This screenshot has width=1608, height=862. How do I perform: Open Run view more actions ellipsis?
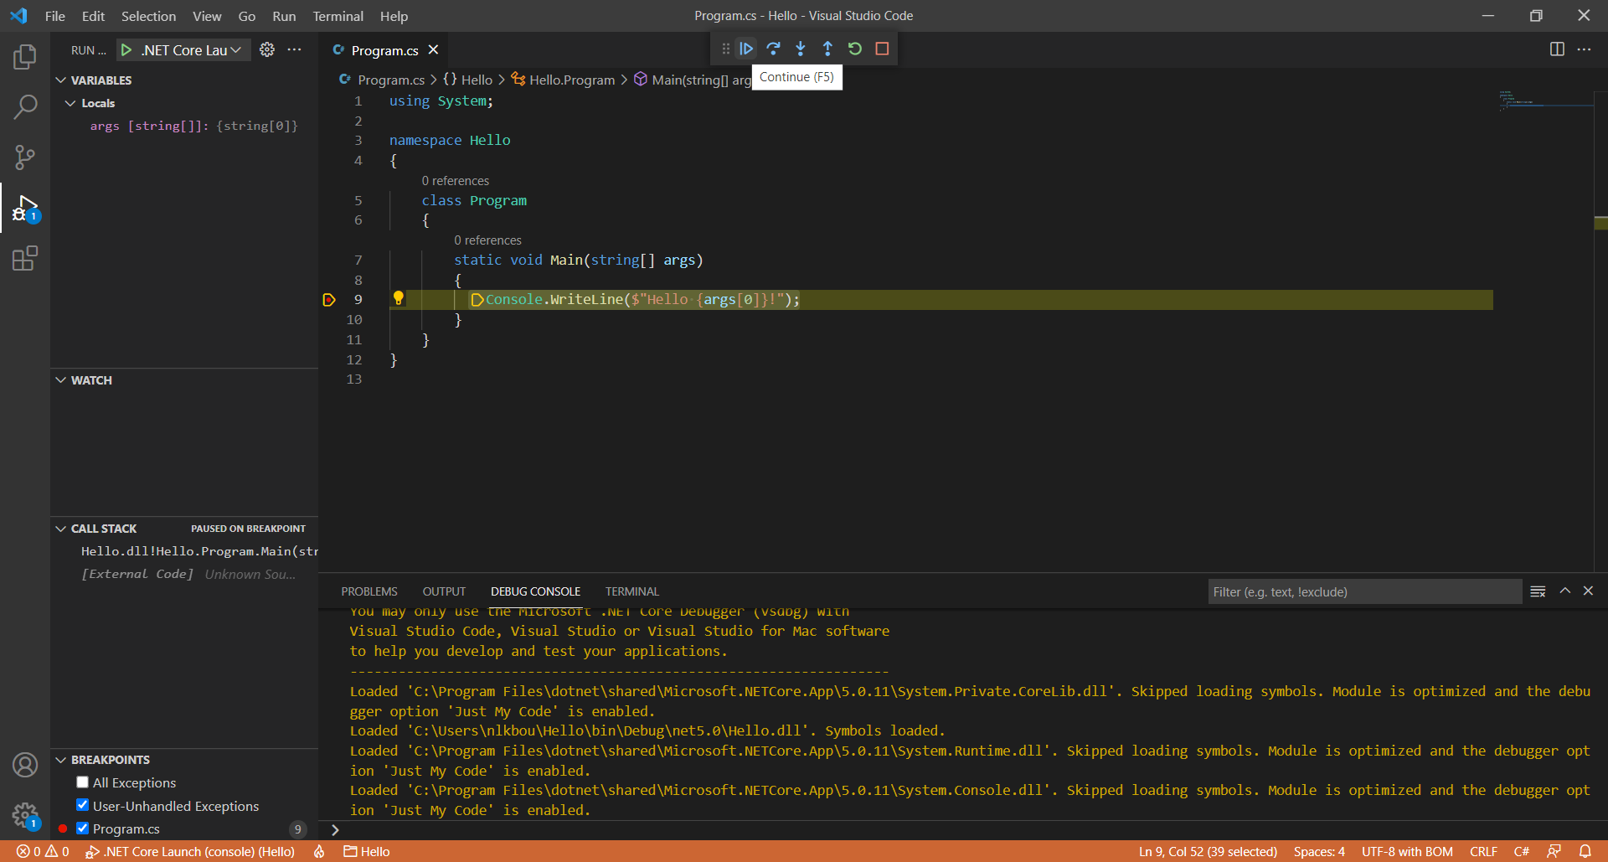point(295,49)
